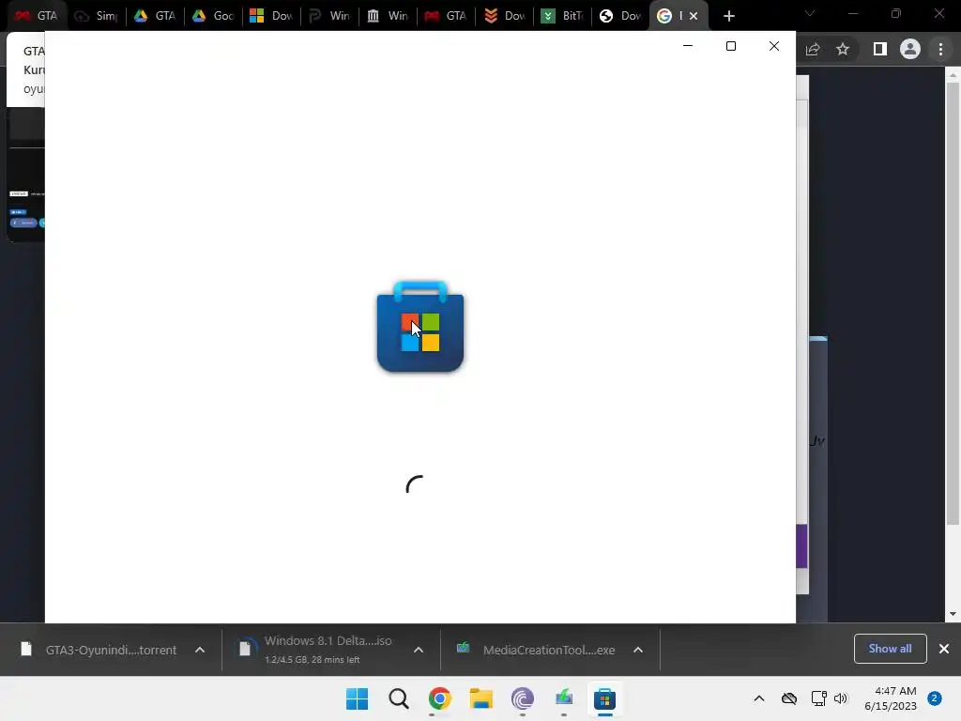Click the cloud sync tray icon
The height and width of the screenshot is (721, 961).
(x=789, y=698)
